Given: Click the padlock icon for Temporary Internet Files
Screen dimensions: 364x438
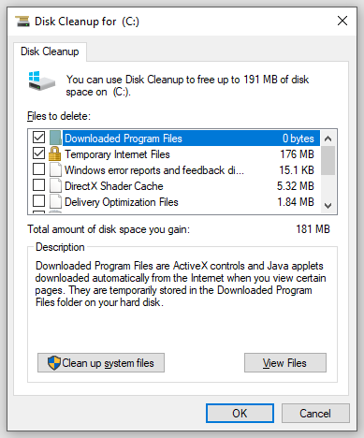Looking at the screenshot, I should 55,153.
